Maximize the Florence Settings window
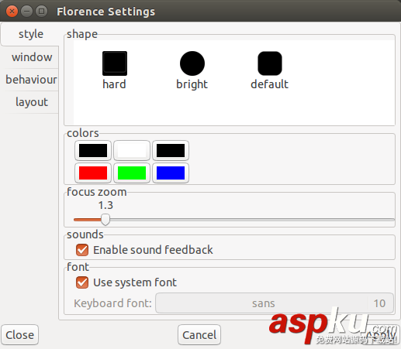 click(41, 12)
